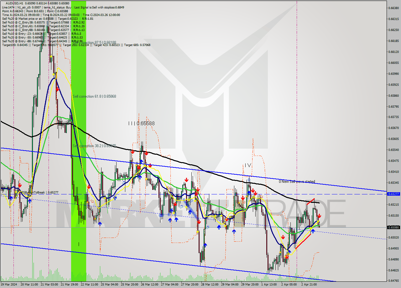Select the 'Sell correction 61.8 | 0.65868' label
Image resolution: width=401 pixels, height=288 pixels.
94,96
